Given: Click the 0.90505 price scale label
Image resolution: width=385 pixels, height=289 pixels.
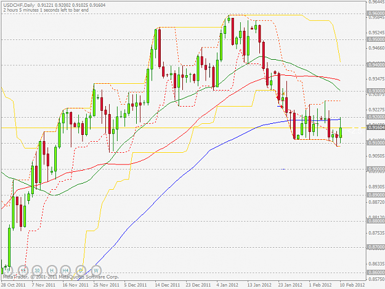Looking at the screenshot, I should pos(376,156).
